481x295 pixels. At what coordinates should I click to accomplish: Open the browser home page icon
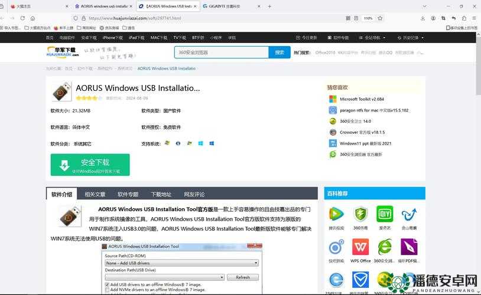coord(32,18)
